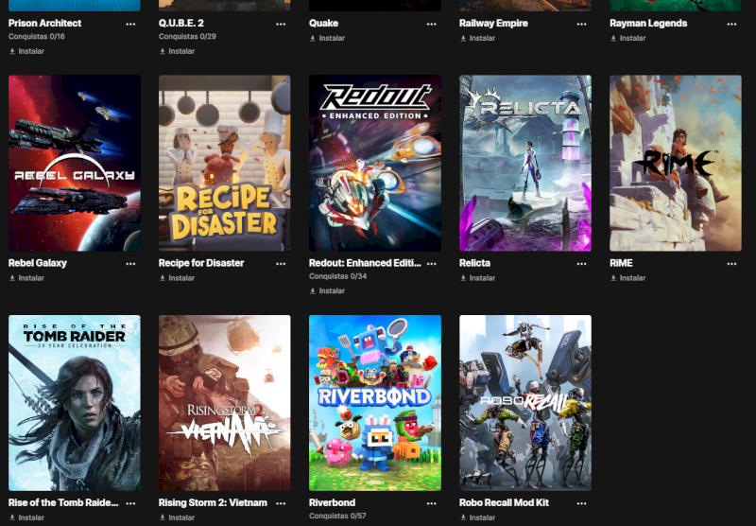Install Recipe for Disaster

tap(177, 278)
